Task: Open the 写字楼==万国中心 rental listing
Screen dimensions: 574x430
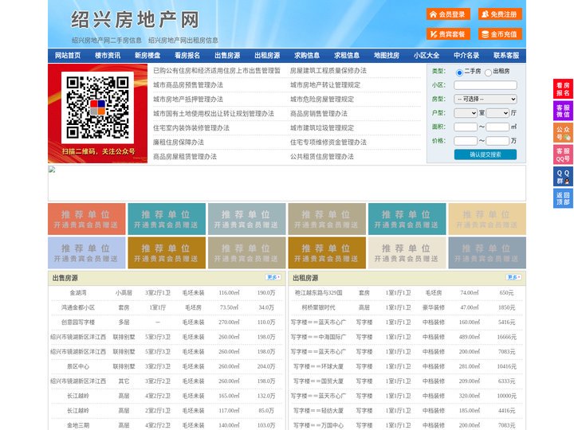Action: pos(318,425)
